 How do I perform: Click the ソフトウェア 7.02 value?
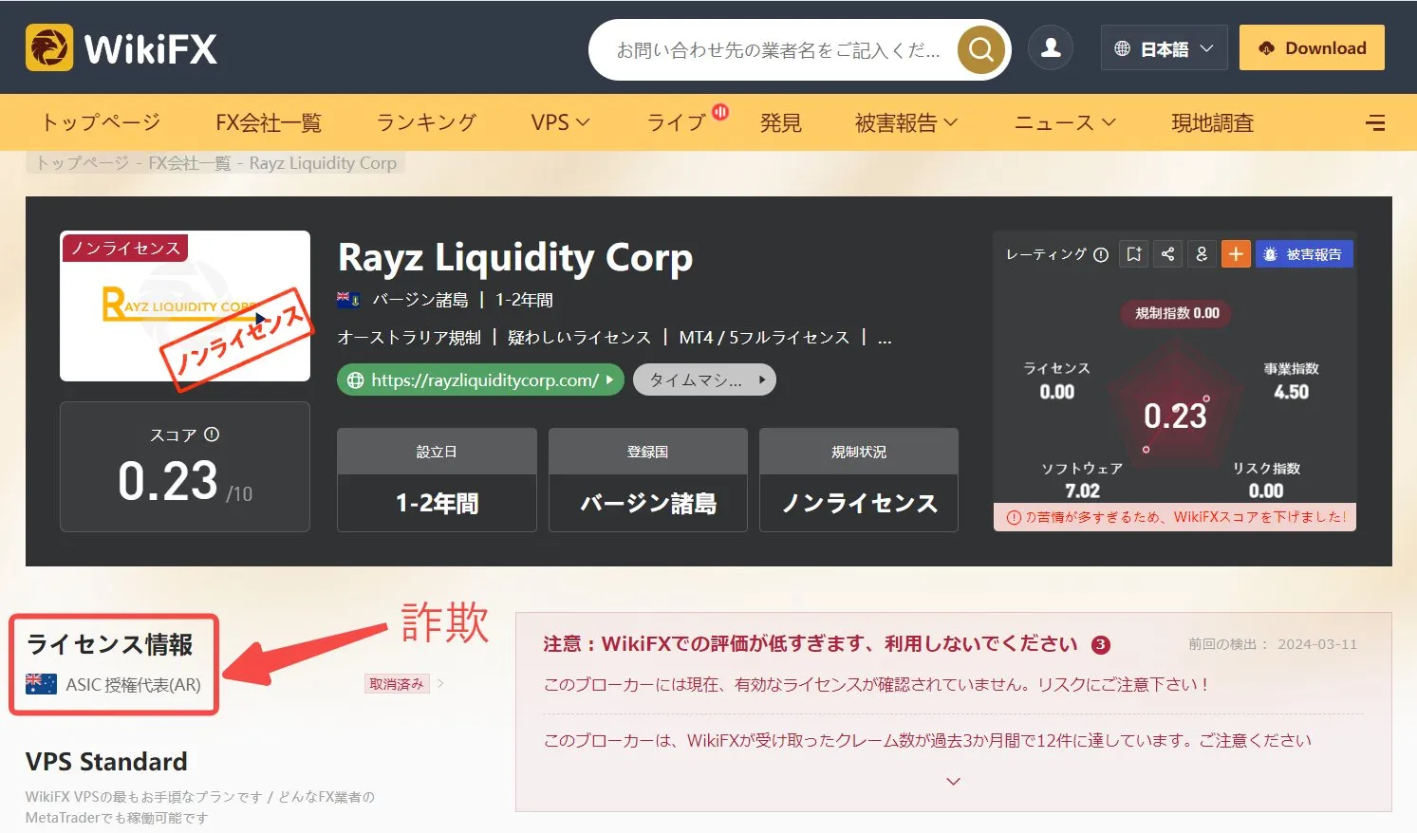pos(1082,491)
